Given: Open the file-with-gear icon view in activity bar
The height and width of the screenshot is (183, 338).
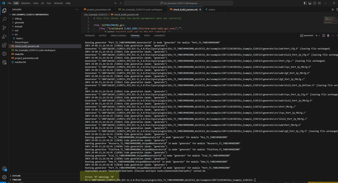Looking at the screenshot, I should click(4, 62).
